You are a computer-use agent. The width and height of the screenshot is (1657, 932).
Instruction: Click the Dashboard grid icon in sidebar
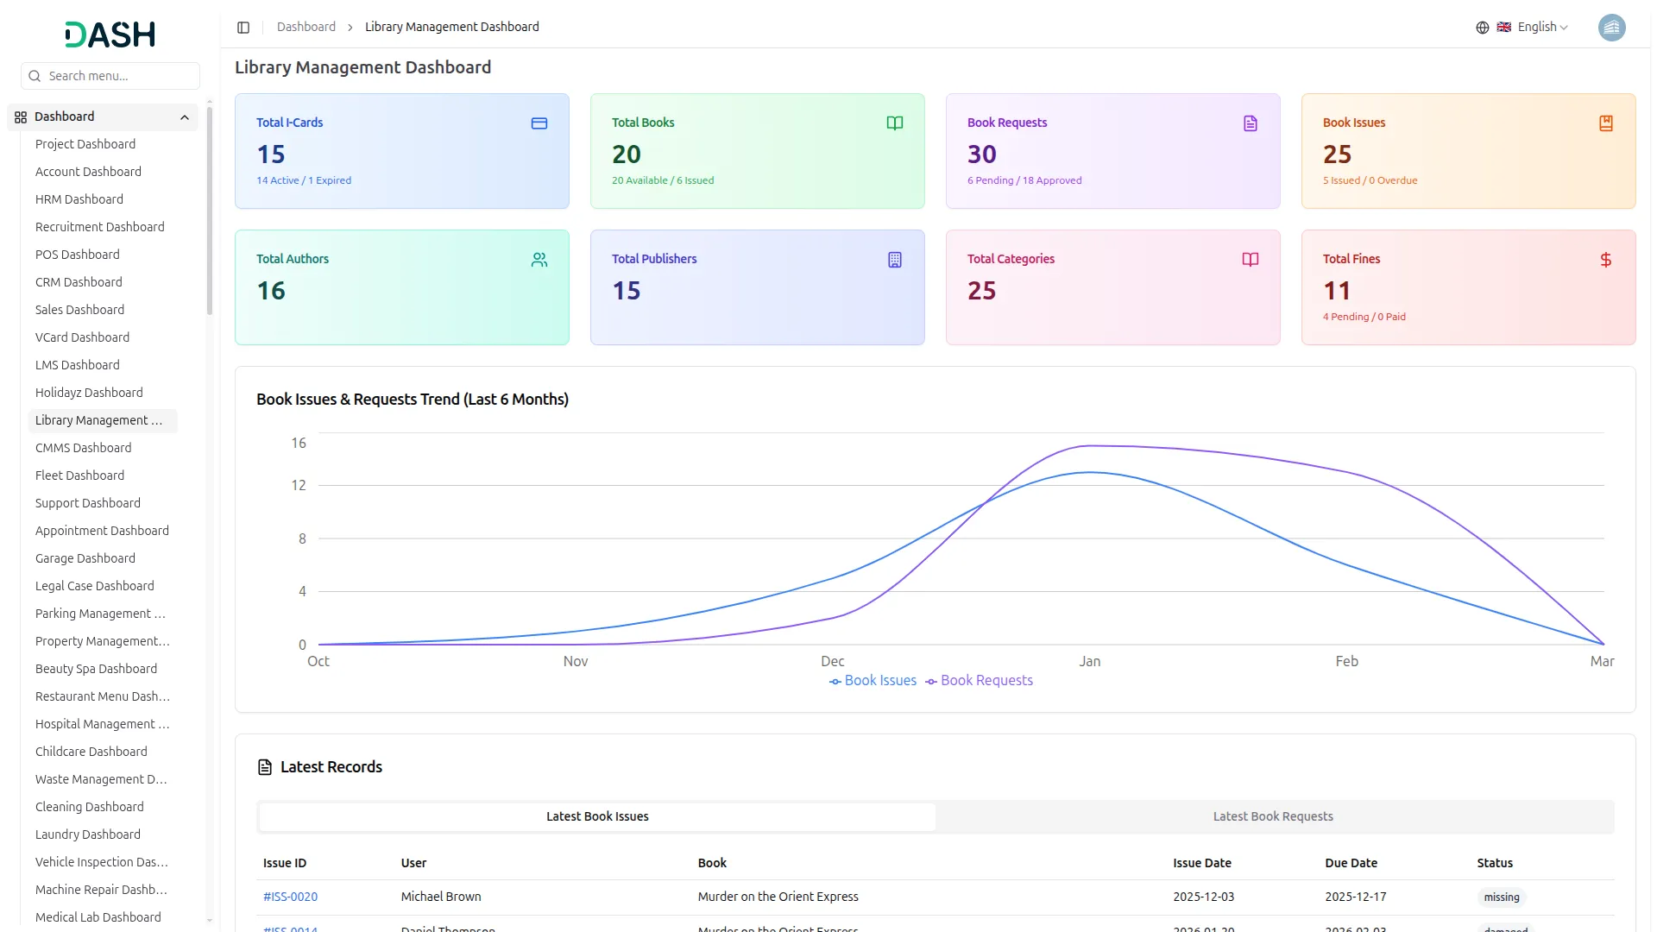click(21, 117)
